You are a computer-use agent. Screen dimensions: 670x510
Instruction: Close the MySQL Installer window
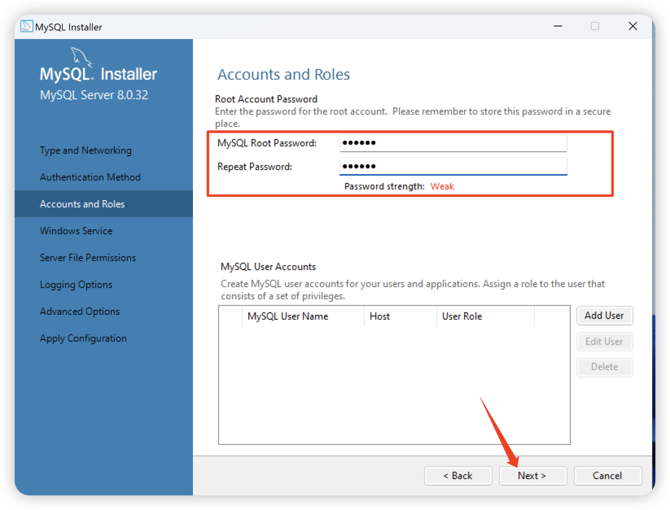point(633,27)
